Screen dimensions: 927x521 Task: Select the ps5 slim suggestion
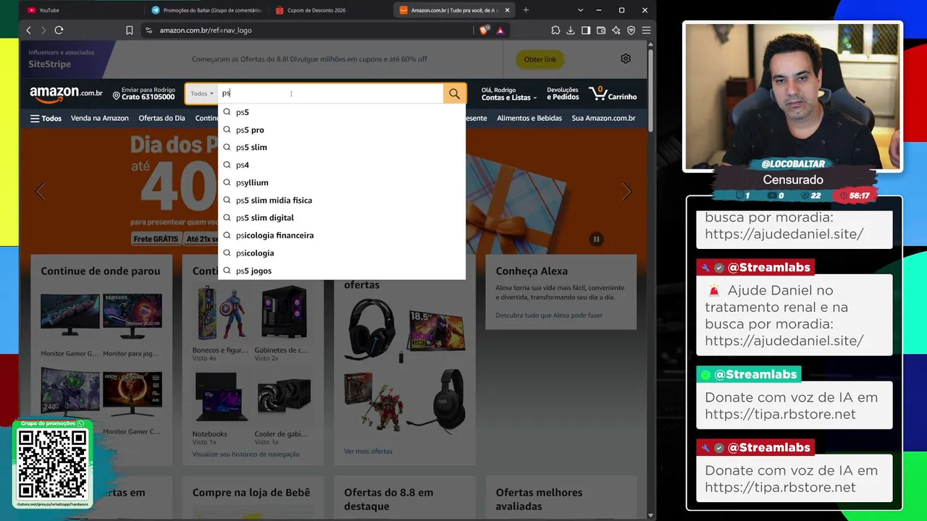pyautogui.click(x=342, y=147)
